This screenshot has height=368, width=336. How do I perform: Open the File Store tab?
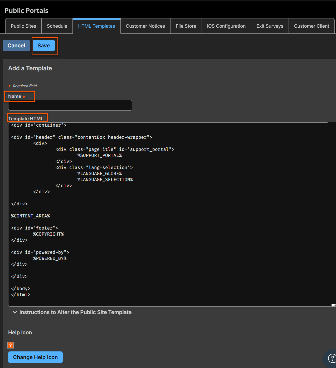tap(186, 26)
